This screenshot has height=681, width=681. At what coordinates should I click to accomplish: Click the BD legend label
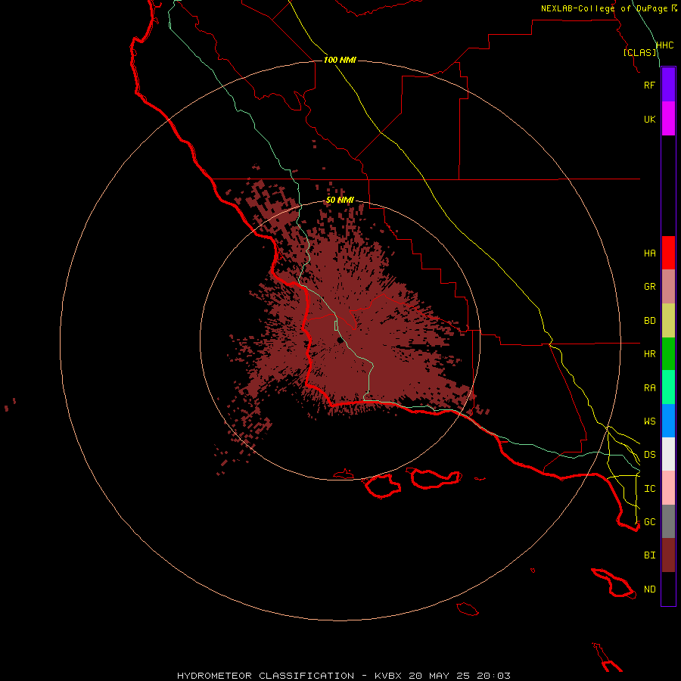(x=649, y=321)
